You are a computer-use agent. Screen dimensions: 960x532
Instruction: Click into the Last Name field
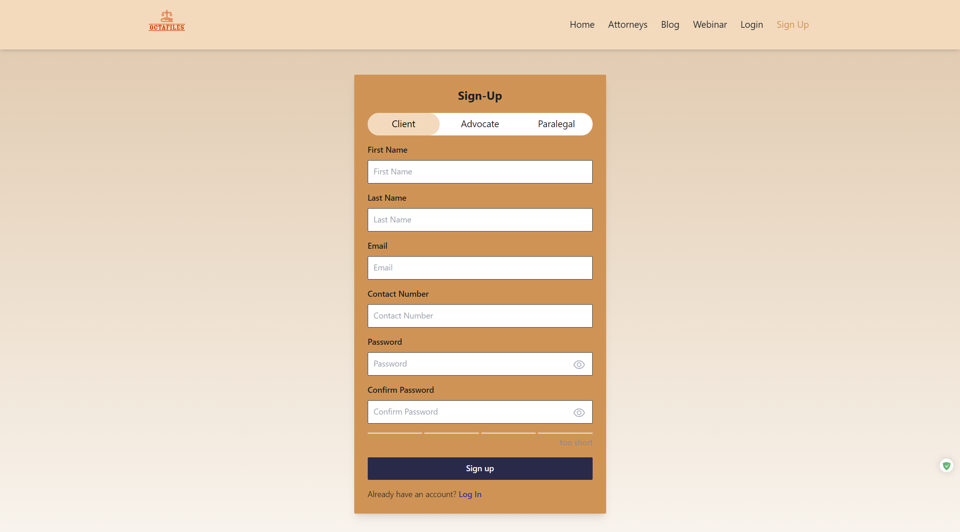(x=480, y=220)
